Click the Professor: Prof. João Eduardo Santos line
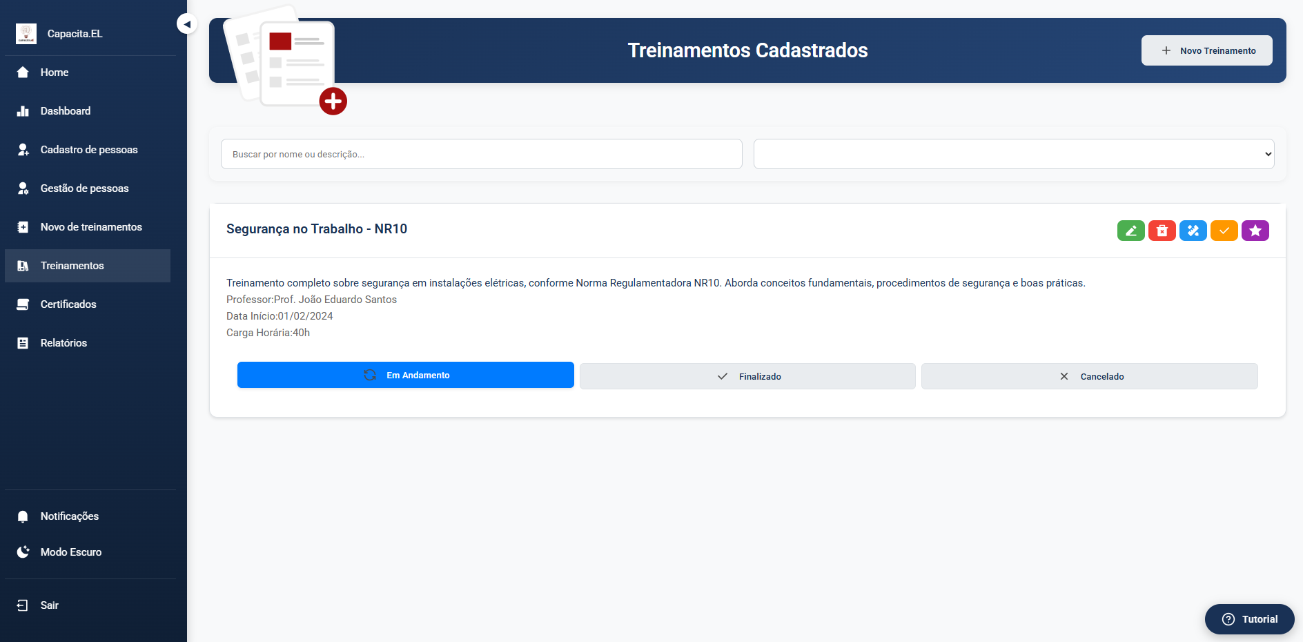 pos(311,300)
